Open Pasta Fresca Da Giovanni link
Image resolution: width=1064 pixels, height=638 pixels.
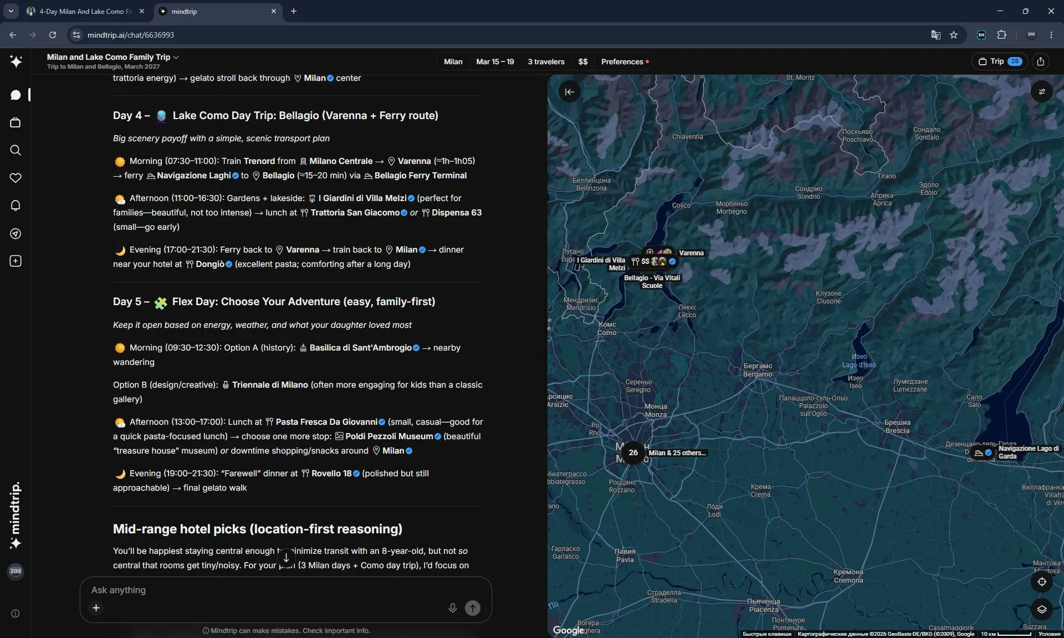tap(325, 422)
